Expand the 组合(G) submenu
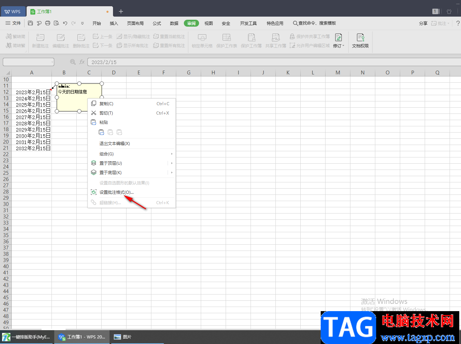The width and height of the screenshot is (461, 344). pos(132,154)
